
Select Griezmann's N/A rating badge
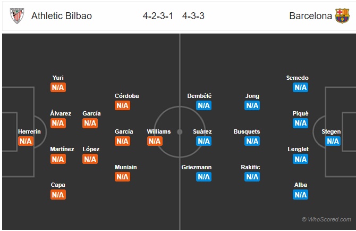tap(204, 177)
